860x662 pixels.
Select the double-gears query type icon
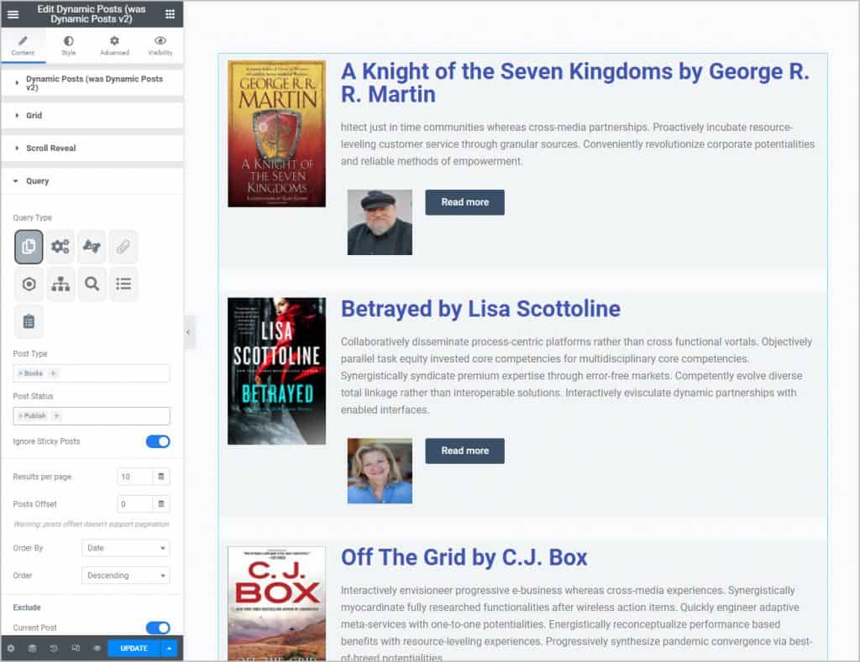60,247
